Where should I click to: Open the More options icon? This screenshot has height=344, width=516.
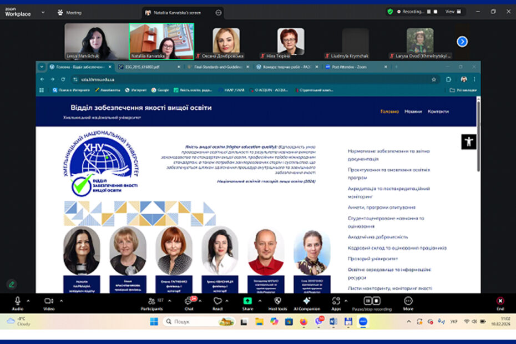click(x=408, y=301)
